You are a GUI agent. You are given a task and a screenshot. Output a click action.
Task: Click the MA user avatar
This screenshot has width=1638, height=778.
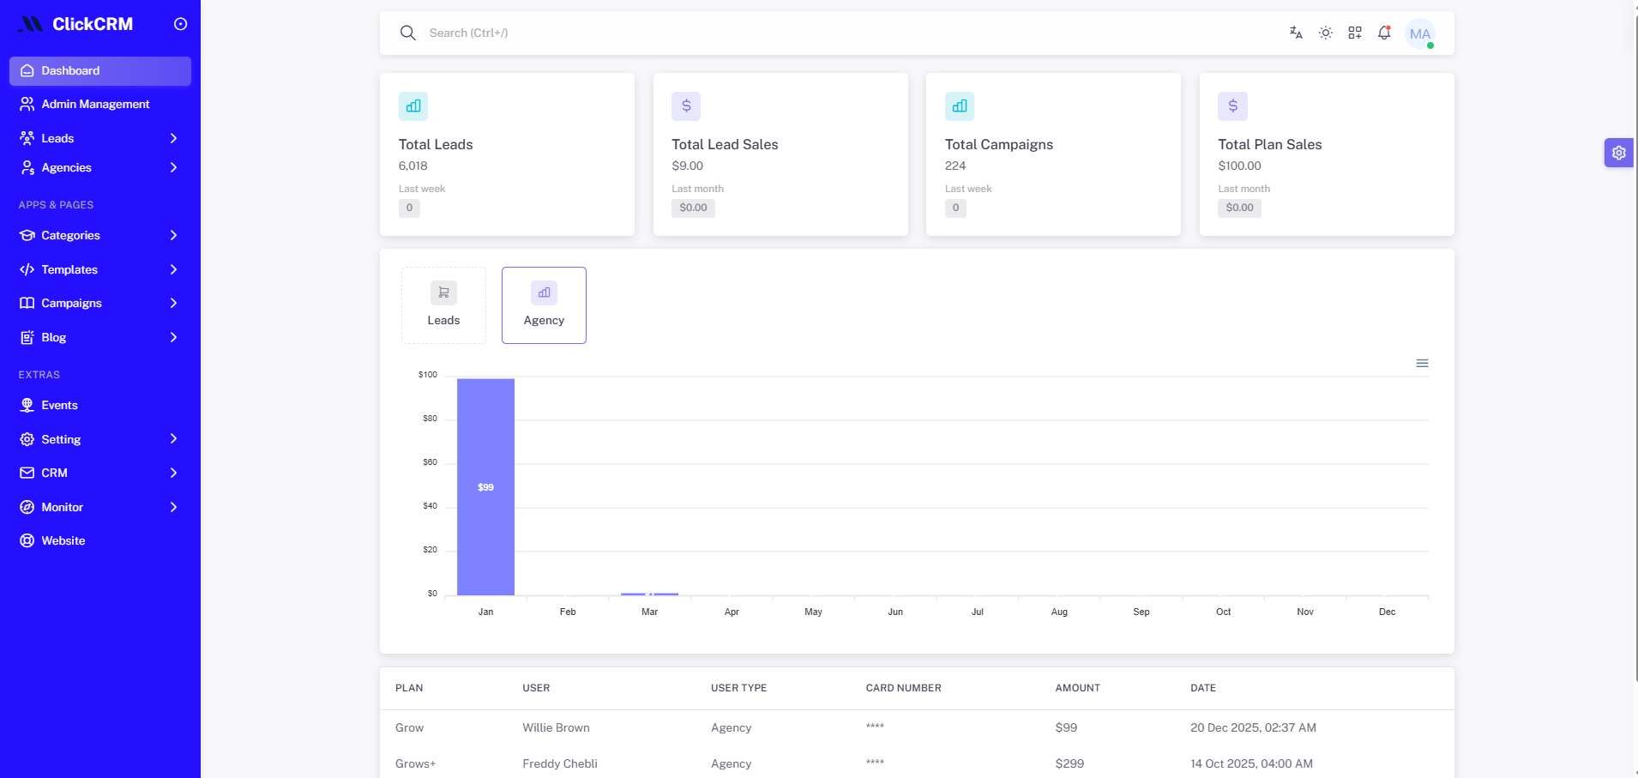[1420, 34]
